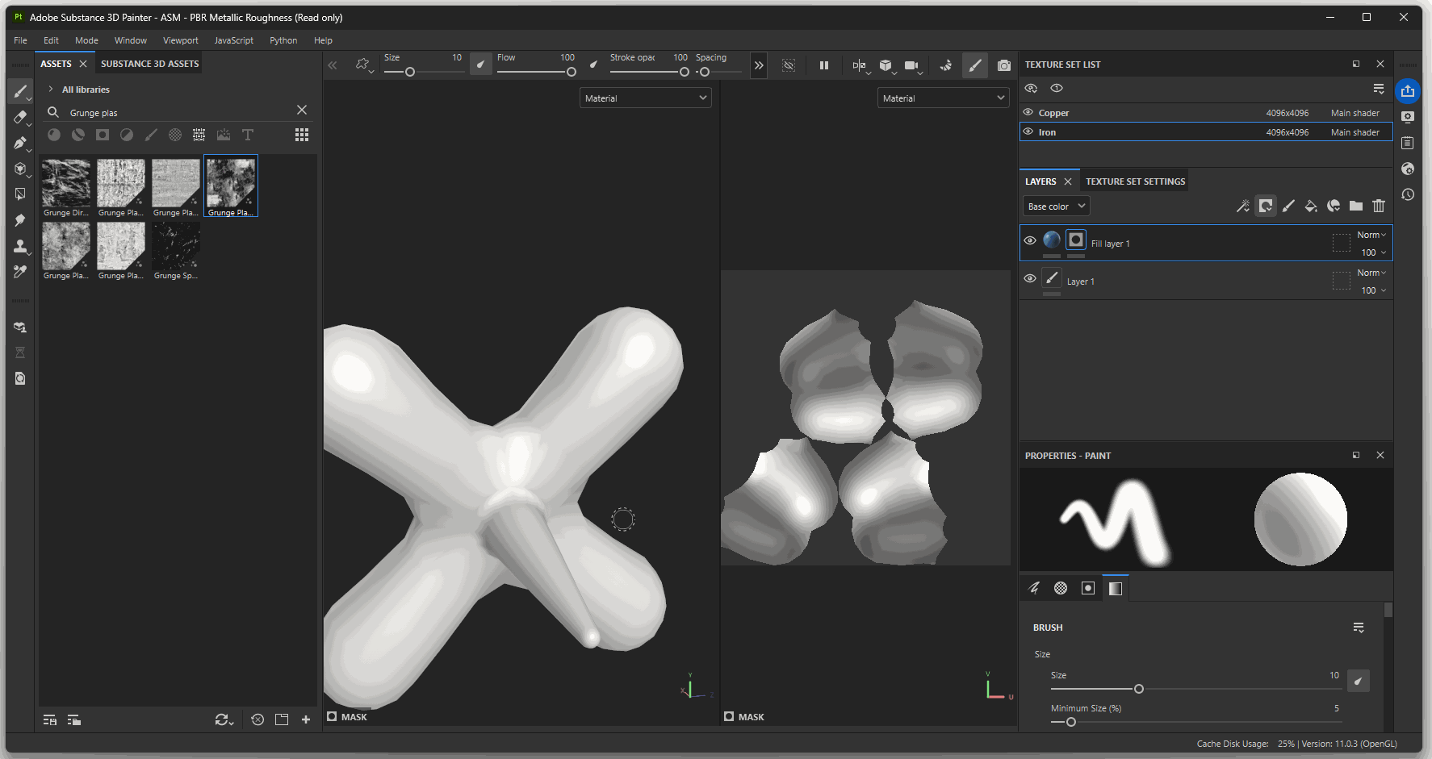Open the left viewport Material dropdown
1432x759 pixels.
pyautogui.click(x=645, y=98)
